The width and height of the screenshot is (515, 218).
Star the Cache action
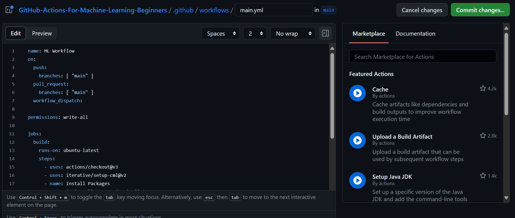[483, 88]
